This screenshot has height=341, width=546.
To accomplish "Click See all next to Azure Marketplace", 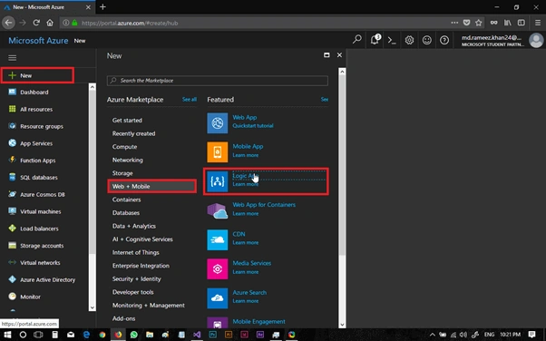I will pos(190,100).
